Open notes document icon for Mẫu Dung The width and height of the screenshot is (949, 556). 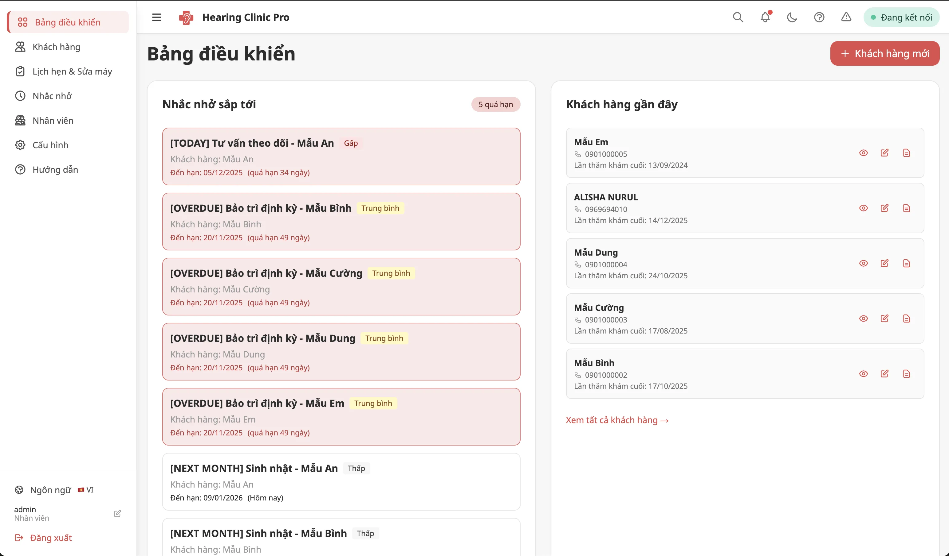(x=907, y=263)
